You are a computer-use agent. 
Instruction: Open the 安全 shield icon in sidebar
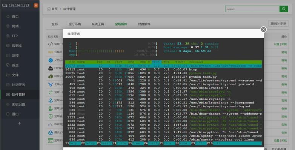coord(8,65)
